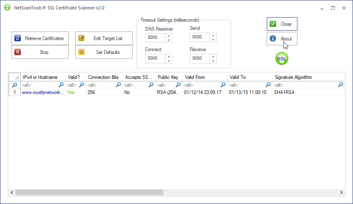
Task: Click the RSA (204... public key cell
Action: [x=169, y=92]
